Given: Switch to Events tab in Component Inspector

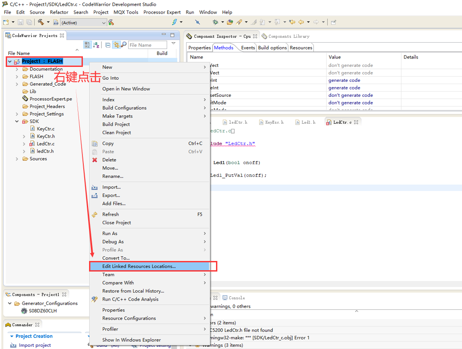Looking at the screenshot, I should point(248,48).
